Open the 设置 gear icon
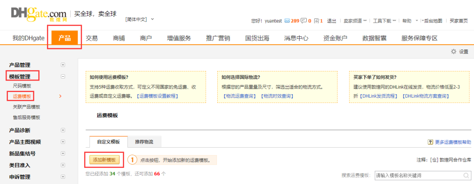 tap(453, 52)
